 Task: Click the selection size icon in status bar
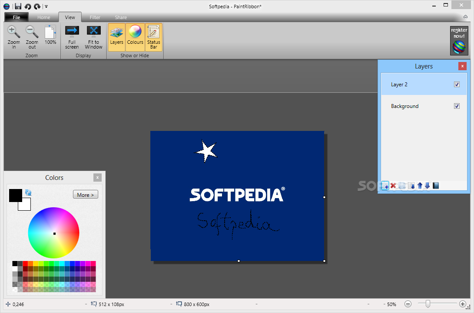[94, 303]
